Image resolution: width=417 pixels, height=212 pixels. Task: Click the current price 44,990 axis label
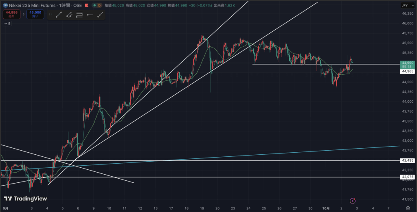(408, 63)
